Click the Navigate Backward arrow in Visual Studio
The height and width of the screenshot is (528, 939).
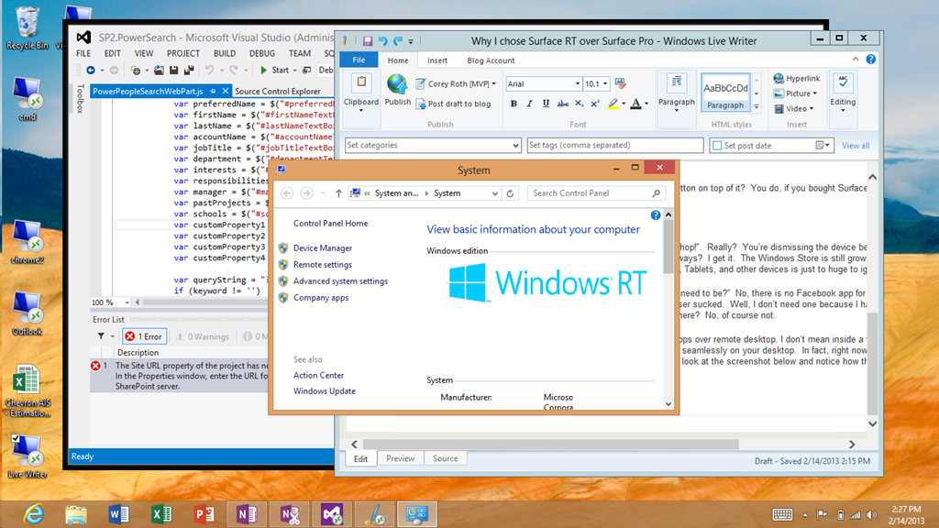tap(91, 70)
